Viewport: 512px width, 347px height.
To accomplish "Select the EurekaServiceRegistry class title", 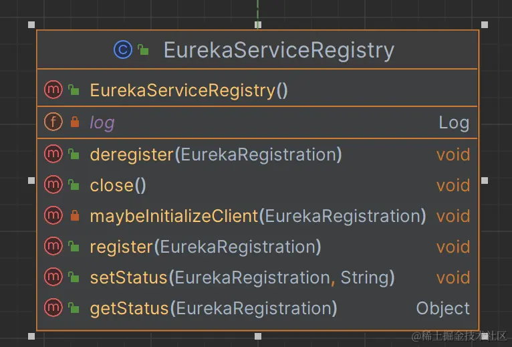I will pos(279,50).
